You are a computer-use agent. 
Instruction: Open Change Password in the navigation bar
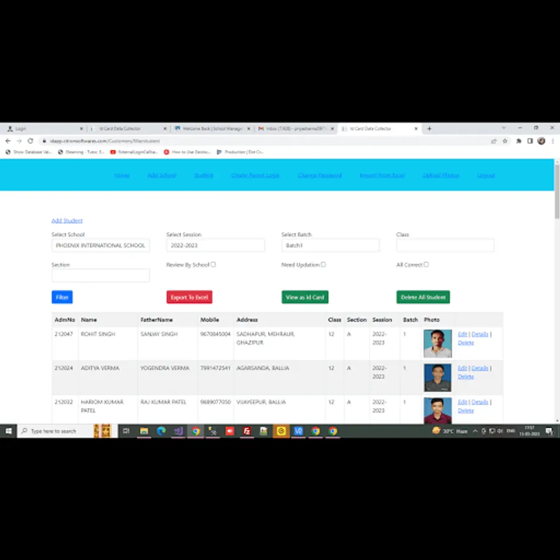pyautogui.click(x=320, y=175)
